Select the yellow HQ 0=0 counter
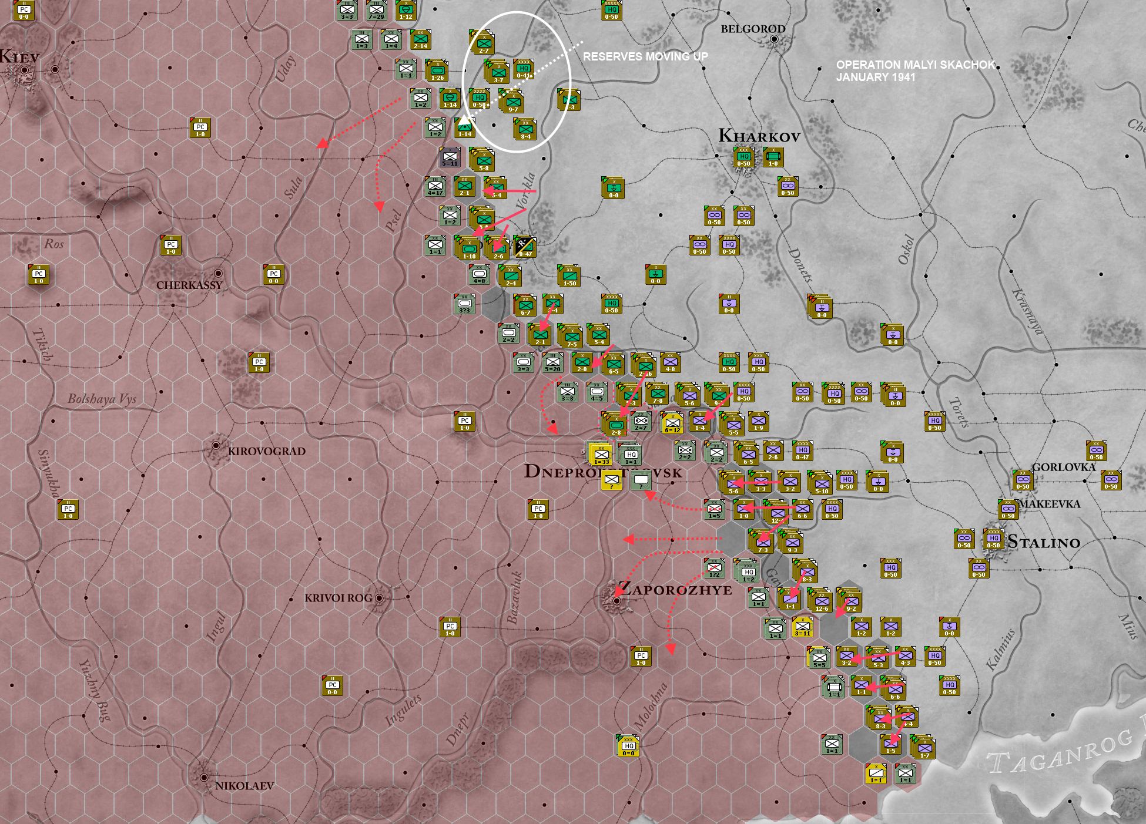The height and width of the screenshot is (824, 1146). pos(628,745)
